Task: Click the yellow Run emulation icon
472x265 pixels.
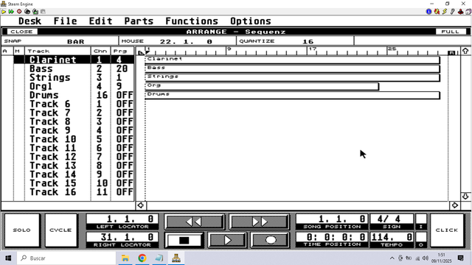Action: click(x=4, y=12)
